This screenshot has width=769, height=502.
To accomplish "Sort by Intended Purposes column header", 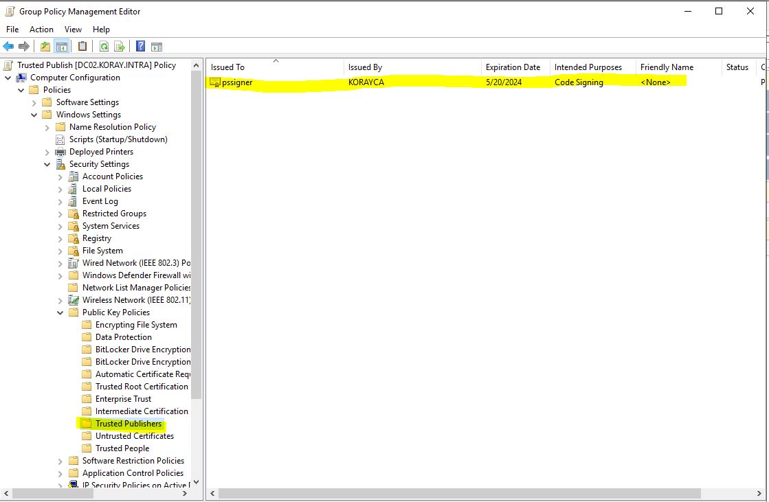I will [x=592, y=67].
